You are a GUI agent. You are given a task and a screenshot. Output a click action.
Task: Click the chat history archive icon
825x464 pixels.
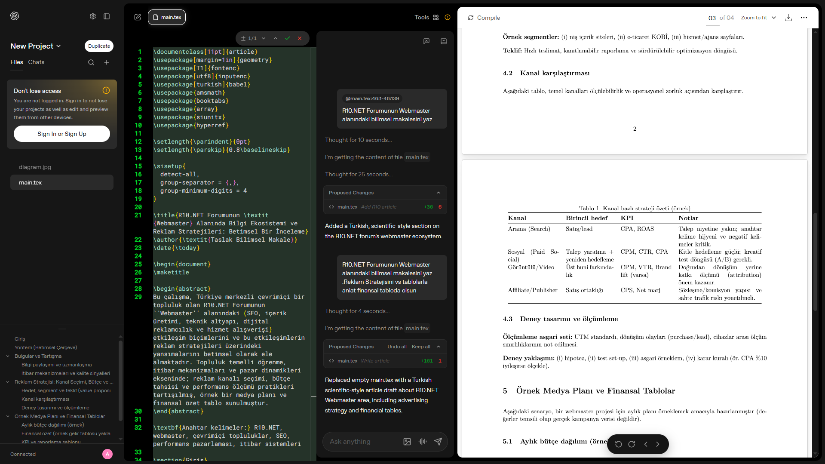tap(444, 41)
